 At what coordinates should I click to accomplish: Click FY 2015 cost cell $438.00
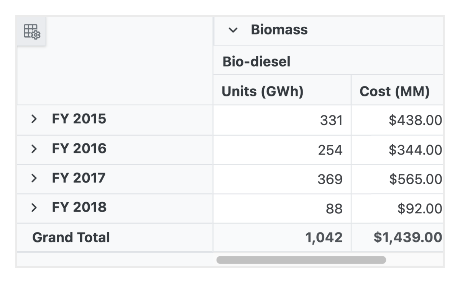tap(415, 120)
